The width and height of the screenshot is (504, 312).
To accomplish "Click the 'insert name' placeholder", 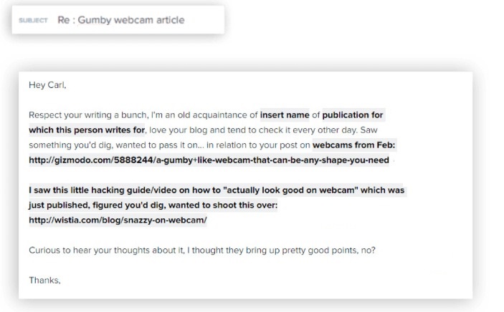I will 285,115.
